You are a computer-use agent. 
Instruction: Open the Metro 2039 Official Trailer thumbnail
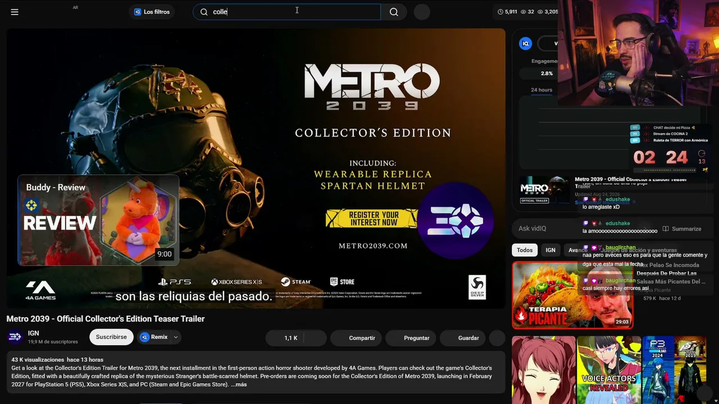coord(544,190)
